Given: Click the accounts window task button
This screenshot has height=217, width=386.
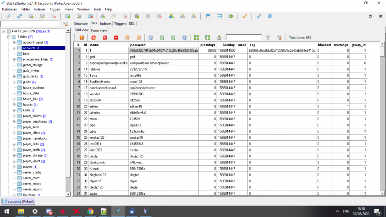Looking at the screenshot, I should click(19, 202).
